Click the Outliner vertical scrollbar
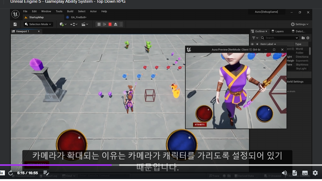 pos(310,51)
